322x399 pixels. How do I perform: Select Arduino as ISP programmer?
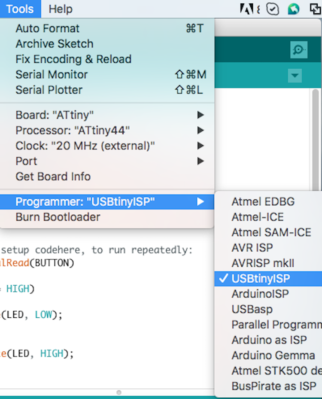coord(268,340)
